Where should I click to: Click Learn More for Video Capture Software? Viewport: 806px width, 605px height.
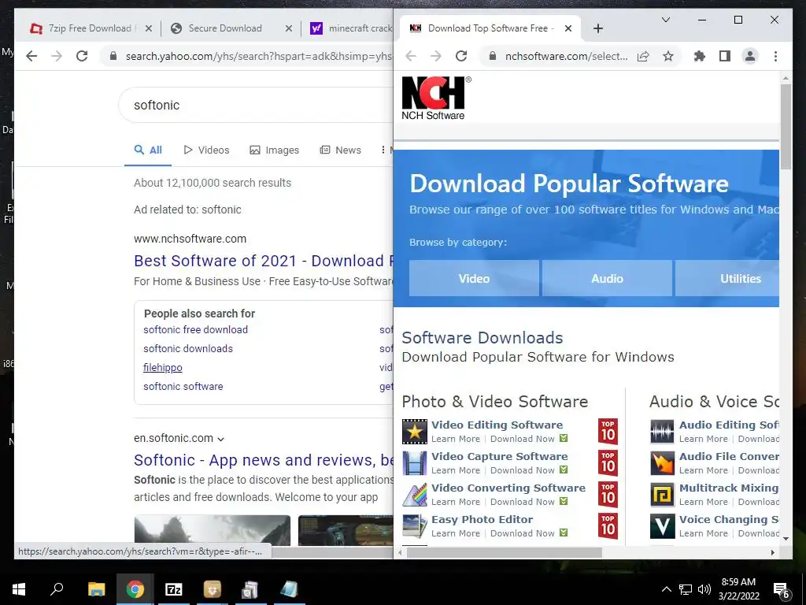(456, 470)
